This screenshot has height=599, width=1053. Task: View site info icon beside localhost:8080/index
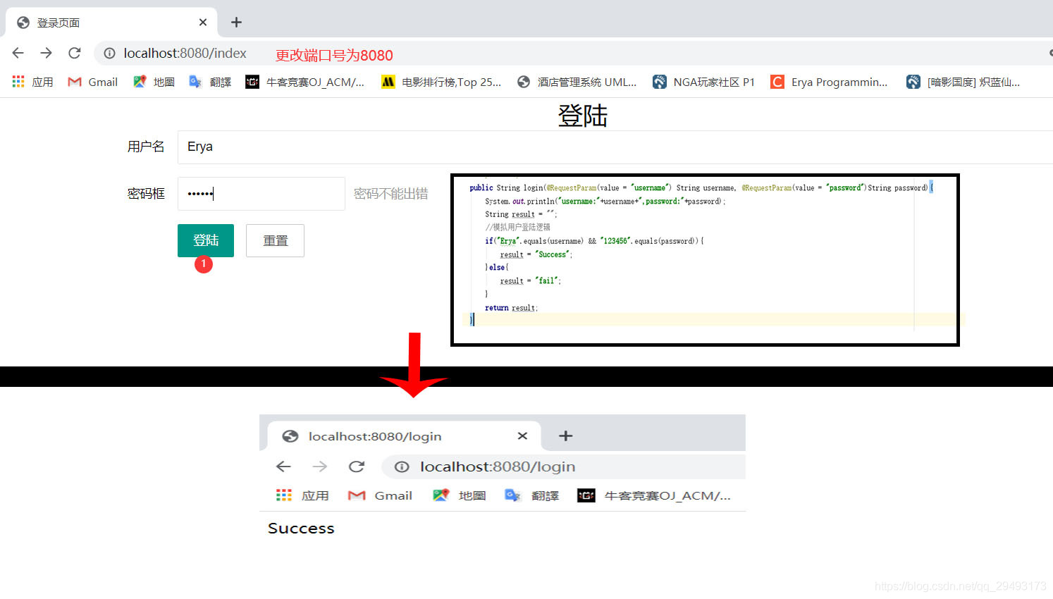109,53
